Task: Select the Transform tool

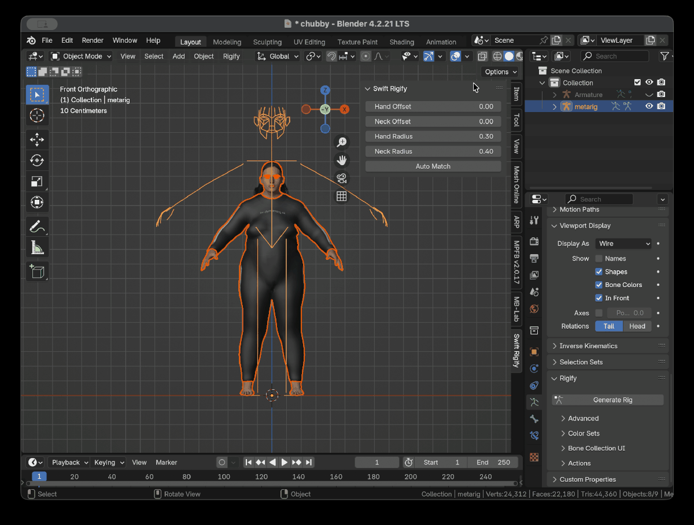Action: 37,202
